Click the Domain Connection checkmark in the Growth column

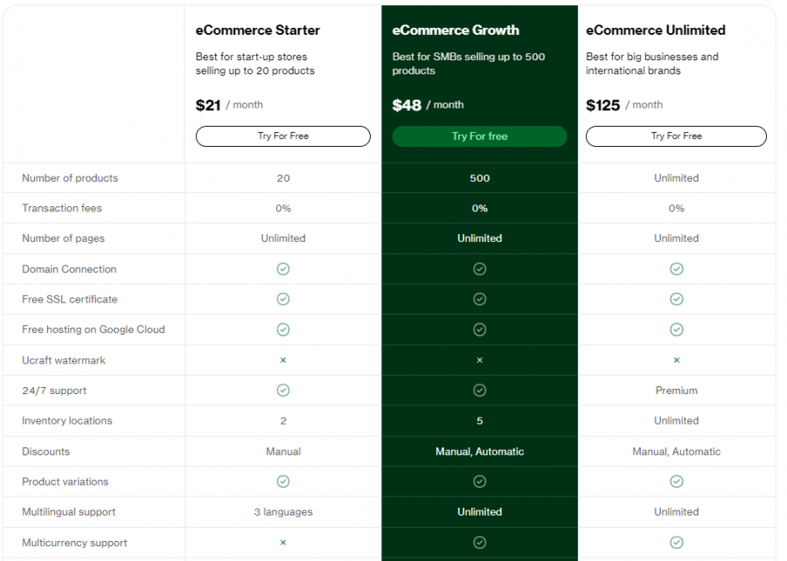pos(479,268)
